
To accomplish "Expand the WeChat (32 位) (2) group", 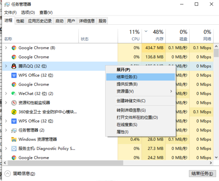I will (6, 93).
